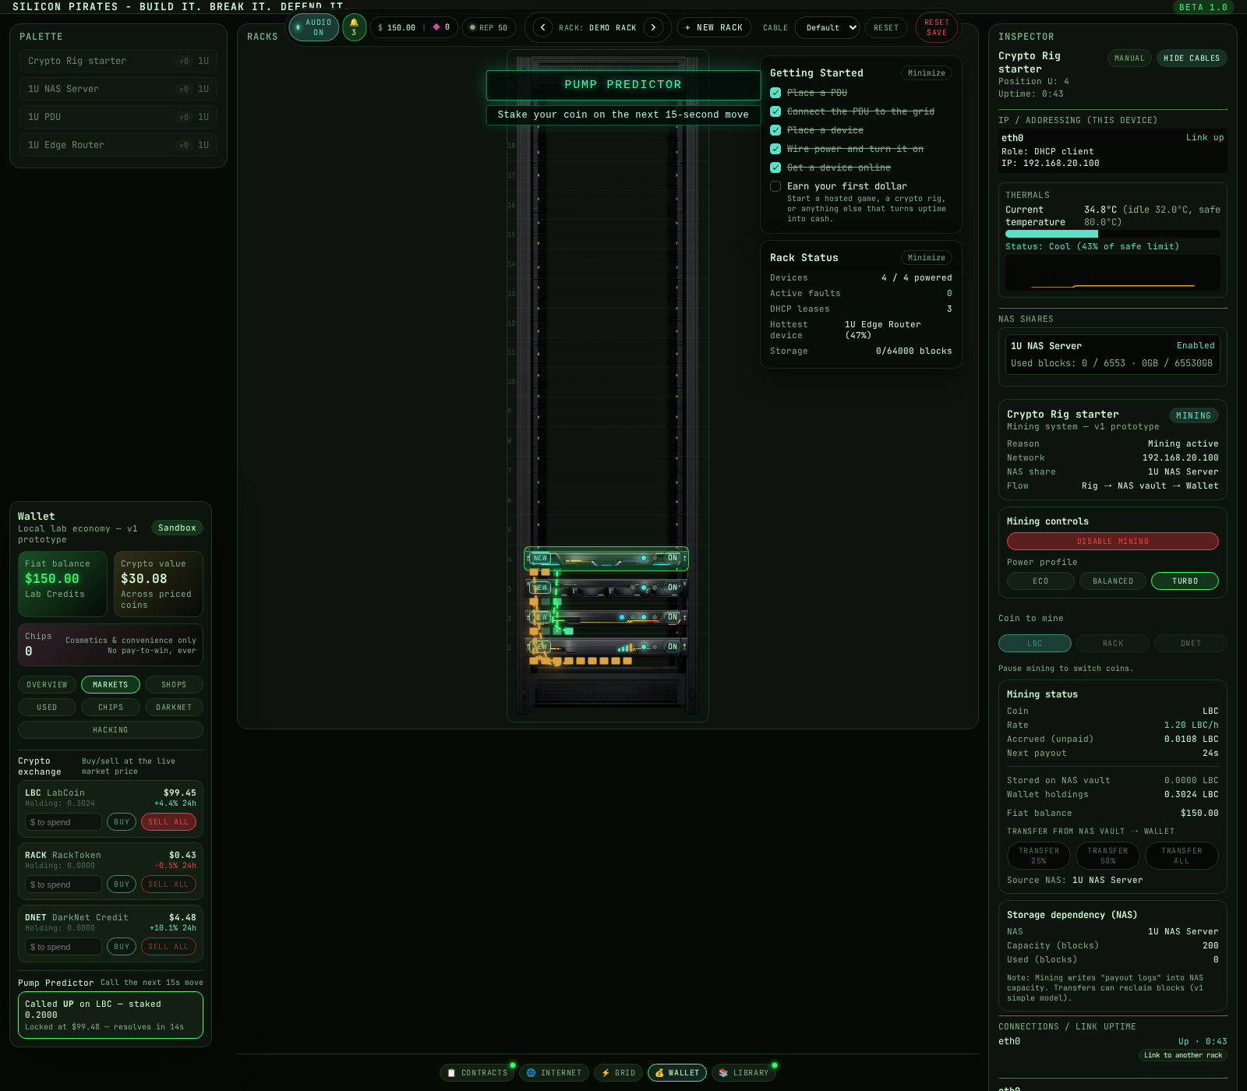Uncheck 'Wire power and turn it on'

tap(775, 149)
